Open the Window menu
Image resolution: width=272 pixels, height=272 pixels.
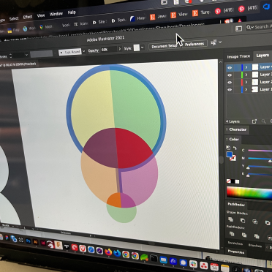click(56, 14)
